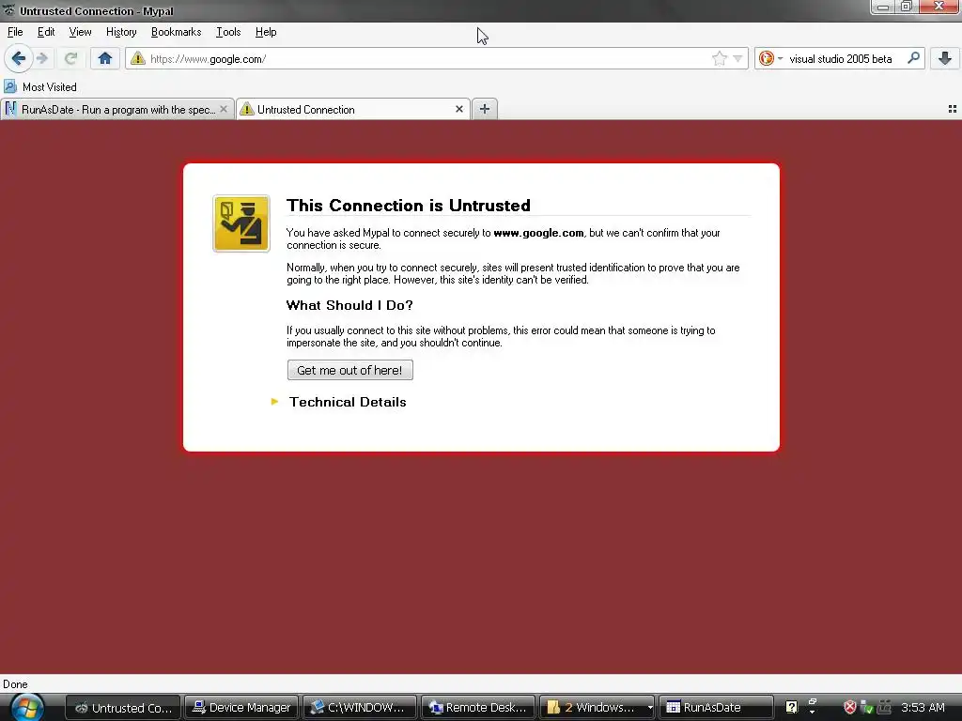
Task: Click the This Connection is Untrusted heading
Action: coord(409,206)
